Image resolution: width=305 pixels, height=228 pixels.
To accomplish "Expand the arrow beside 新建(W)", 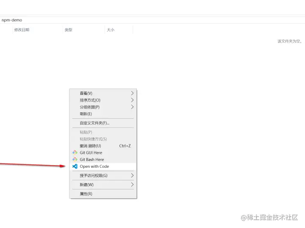I will (x=132, y=184).
